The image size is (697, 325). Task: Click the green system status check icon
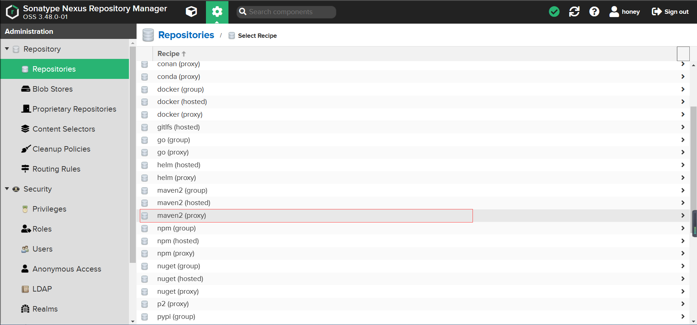pyautogui.click(x=554, y=12)
